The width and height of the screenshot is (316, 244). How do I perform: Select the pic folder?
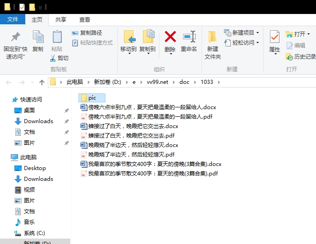pos(92,98)
